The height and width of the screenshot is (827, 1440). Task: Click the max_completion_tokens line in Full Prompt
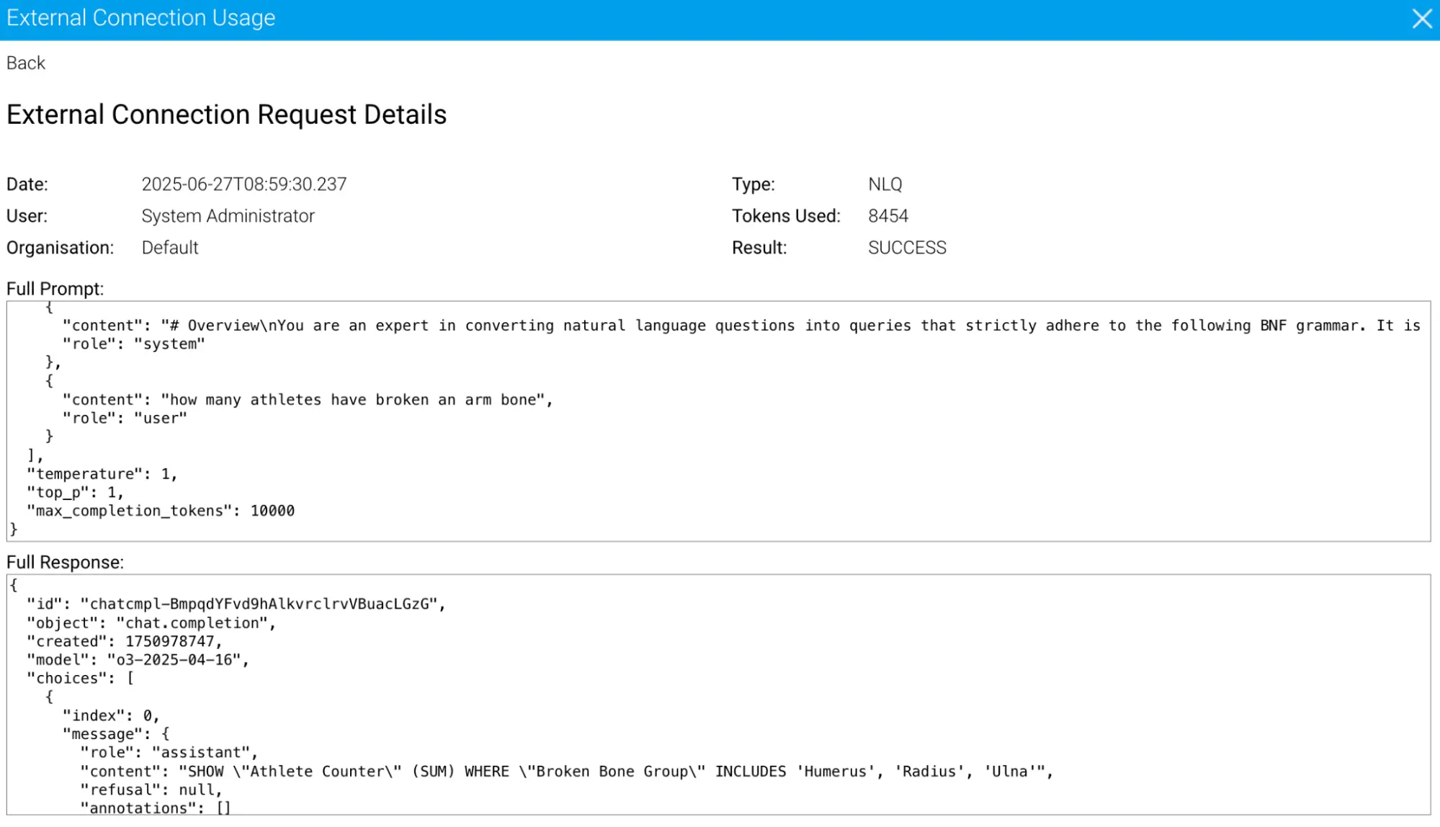(161, 511)
